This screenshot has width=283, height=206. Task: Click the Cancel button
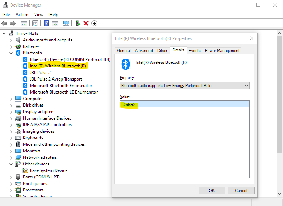tap(241, 190)
